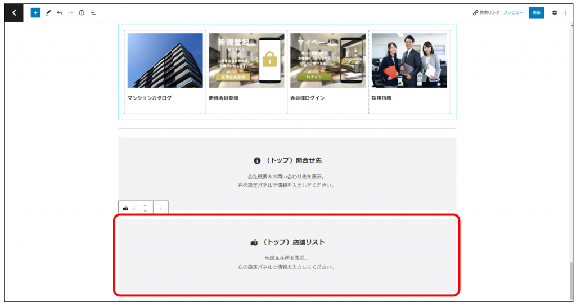Click the block type map icon in toolbar
576x306 pixels.
[x=125, y=208]
